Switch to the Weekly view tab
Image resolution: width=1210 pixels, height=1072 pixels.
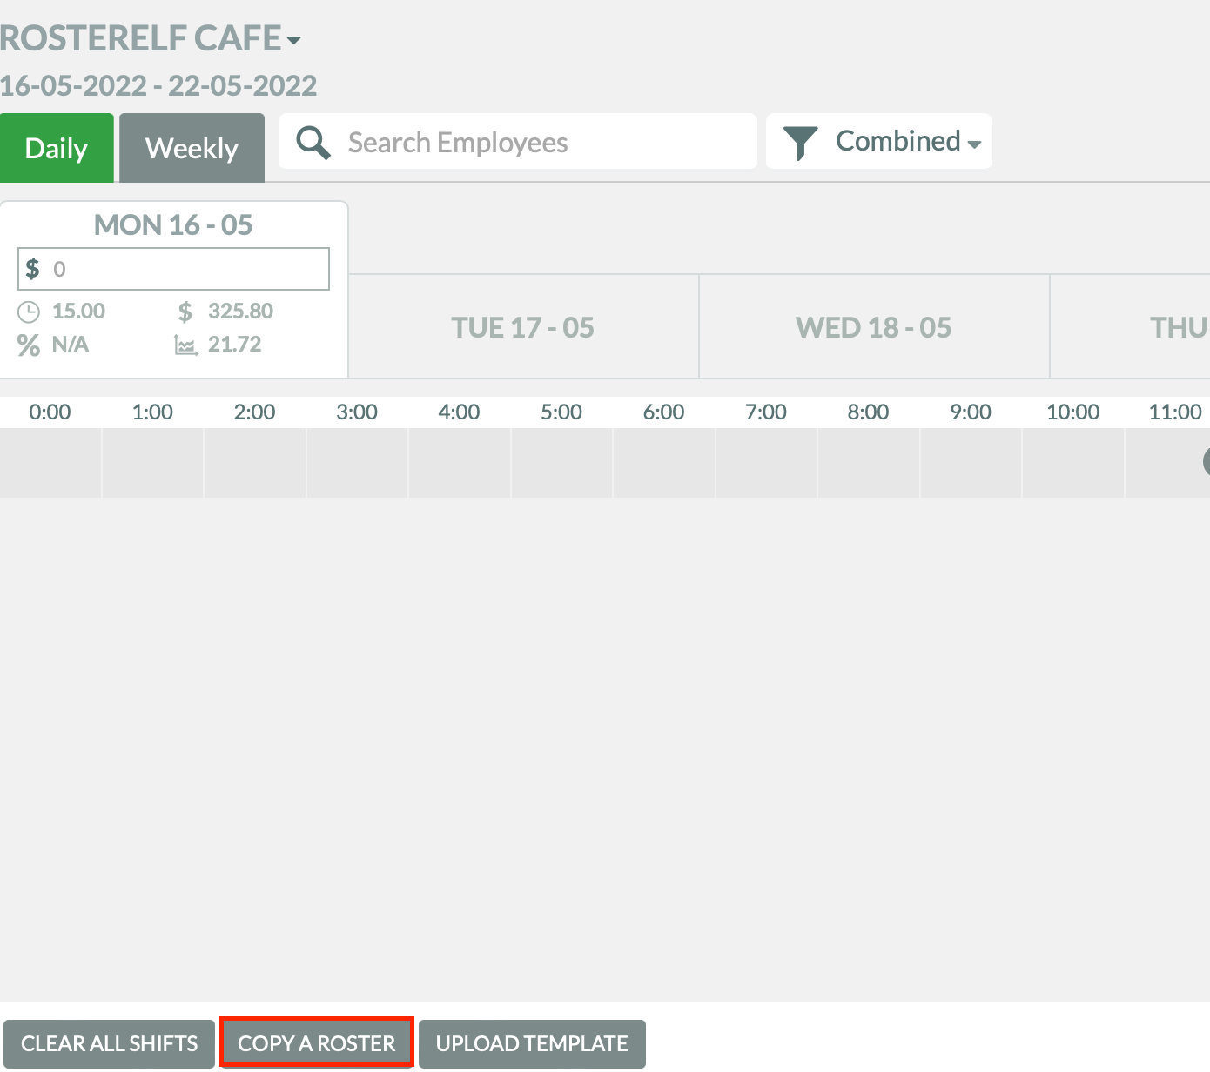(192, 148)
